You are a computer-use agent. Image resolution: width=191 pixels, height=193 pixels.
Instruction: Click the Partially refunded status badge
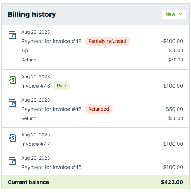click(x=107, y=41)
